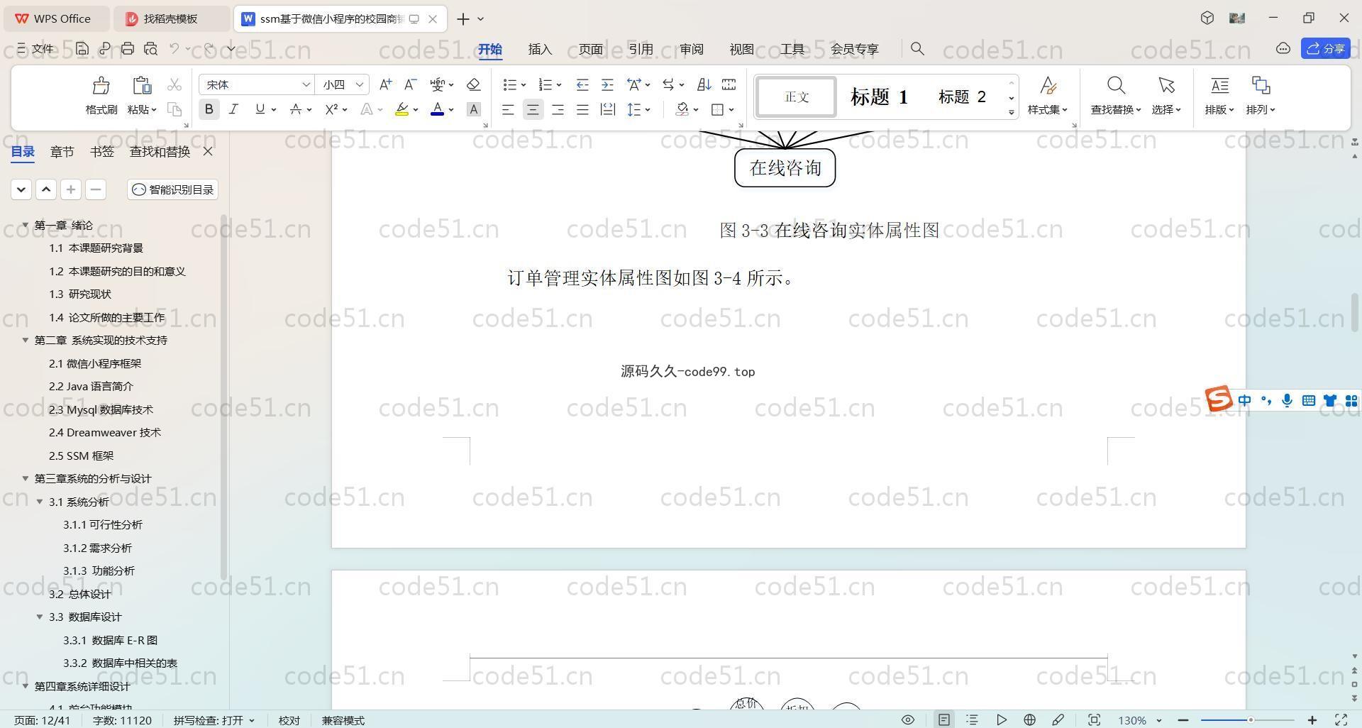Switch to the 书签 navigation tab
Viewport: 1362px width, 728px height.
click(101, 151)
